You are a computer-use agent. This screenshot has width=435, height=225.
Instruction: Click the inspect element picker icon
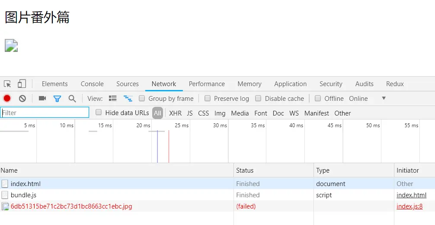[7, 84]
